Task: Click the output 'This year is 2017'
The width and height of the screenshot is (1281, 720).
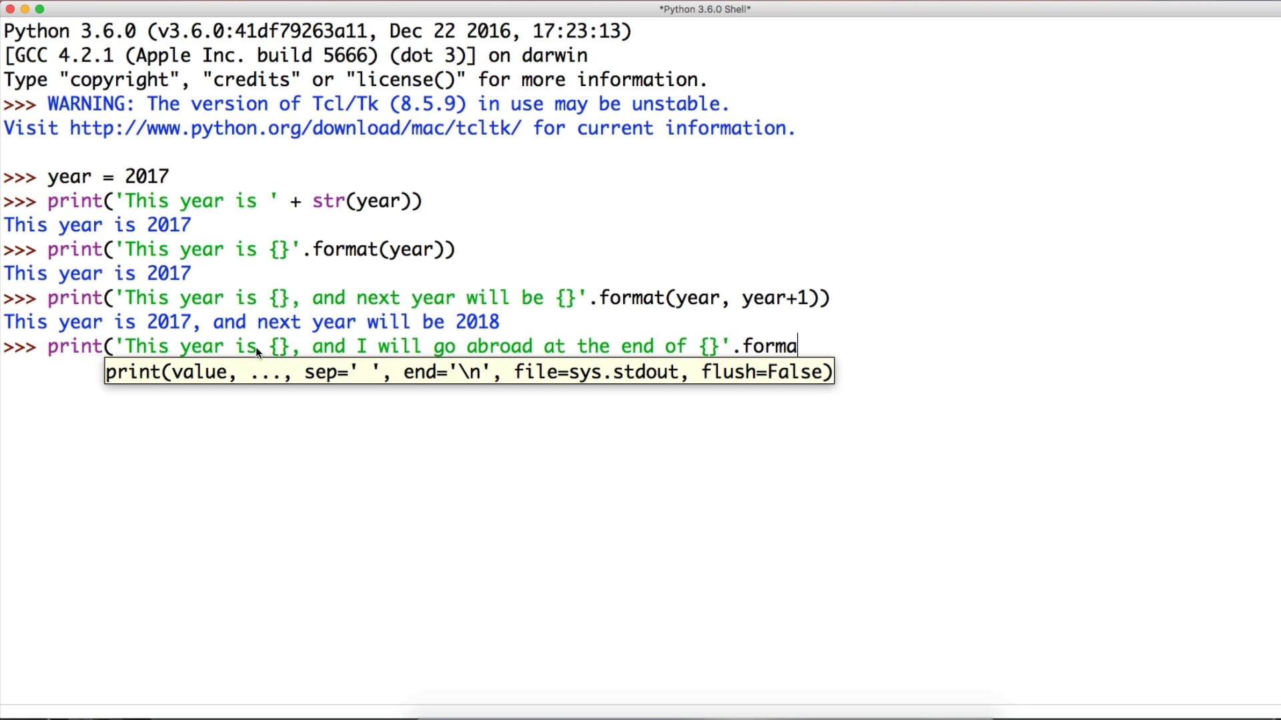Action: [x=96, y=225]
